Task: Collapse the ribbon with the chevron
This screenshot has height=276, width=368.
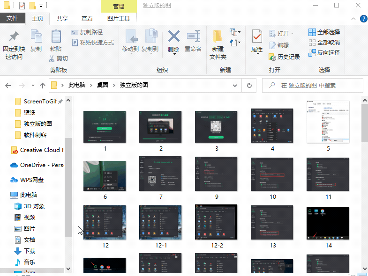Action: coord(353,19)
